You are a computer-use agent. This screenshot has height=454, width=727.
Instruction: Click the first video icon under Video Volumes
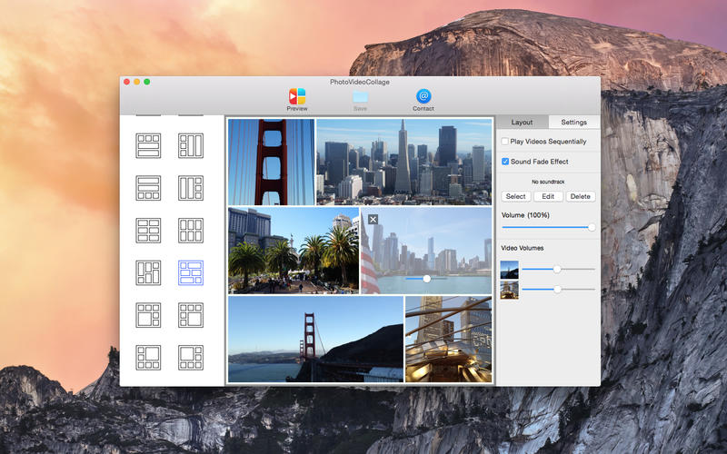click(x=510, y=270)
